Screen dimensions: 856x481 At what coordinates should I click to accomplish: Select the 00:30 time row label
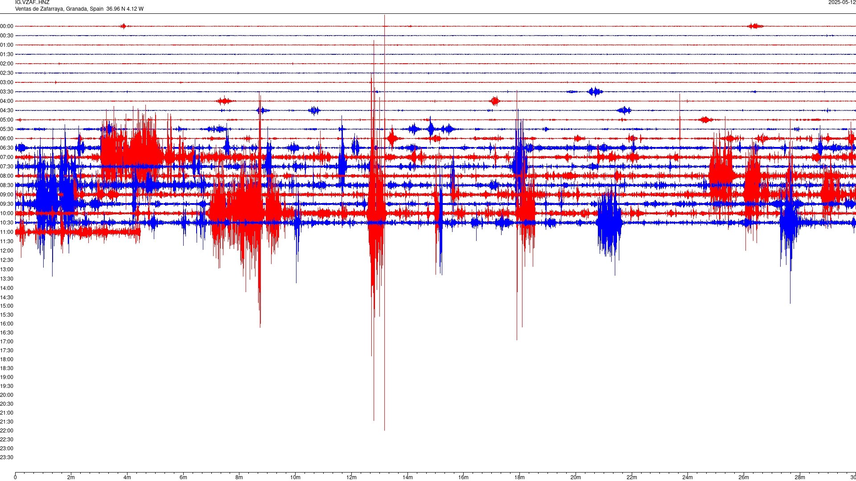[7, 36]
